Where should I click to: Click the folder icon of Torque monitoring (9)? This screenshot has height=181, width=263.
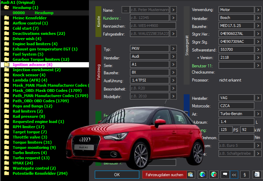point(7,147)
